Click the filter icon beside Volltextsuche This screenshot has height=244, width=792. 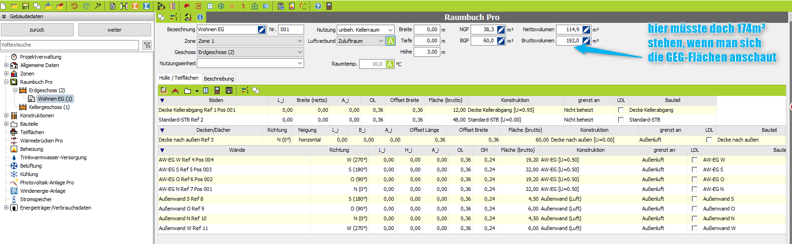[147, 45]
